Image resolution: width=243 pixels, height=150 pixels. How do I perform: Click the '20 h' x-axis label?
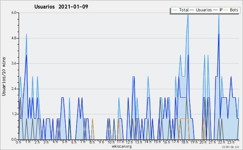[203, 142]
